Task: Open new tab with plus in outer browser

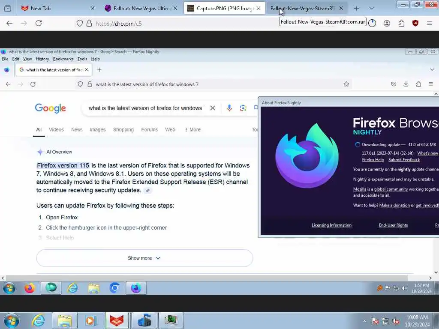Action: click(x=356, y=9)
